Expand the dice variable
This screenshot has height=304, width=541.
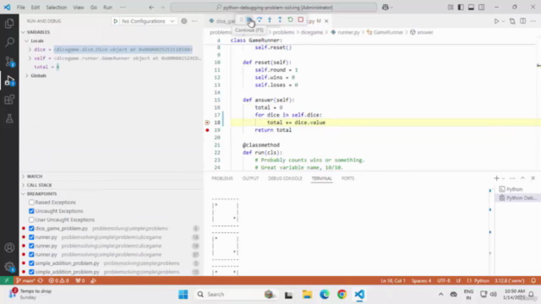[30, 50]
